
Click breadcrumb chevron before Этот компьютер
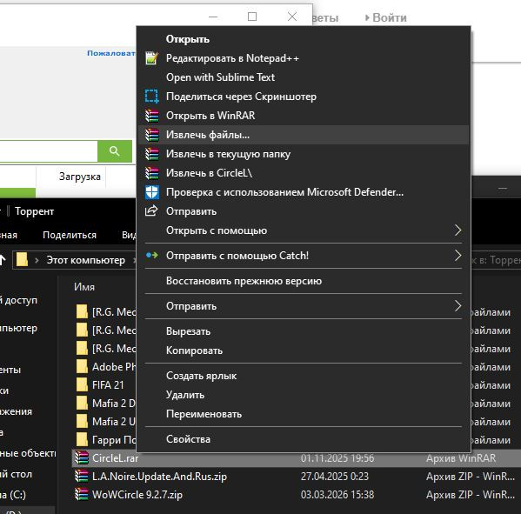coord(37,260)
